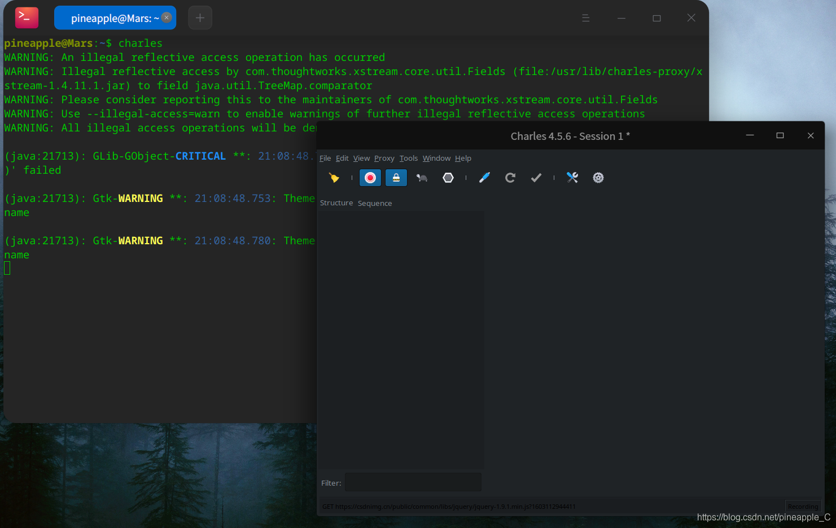This screenshot has height=528, width=836.
Task: Toggle the red Recording button in the toolbar
Action: pyautogui.click(x=370, y=178)
